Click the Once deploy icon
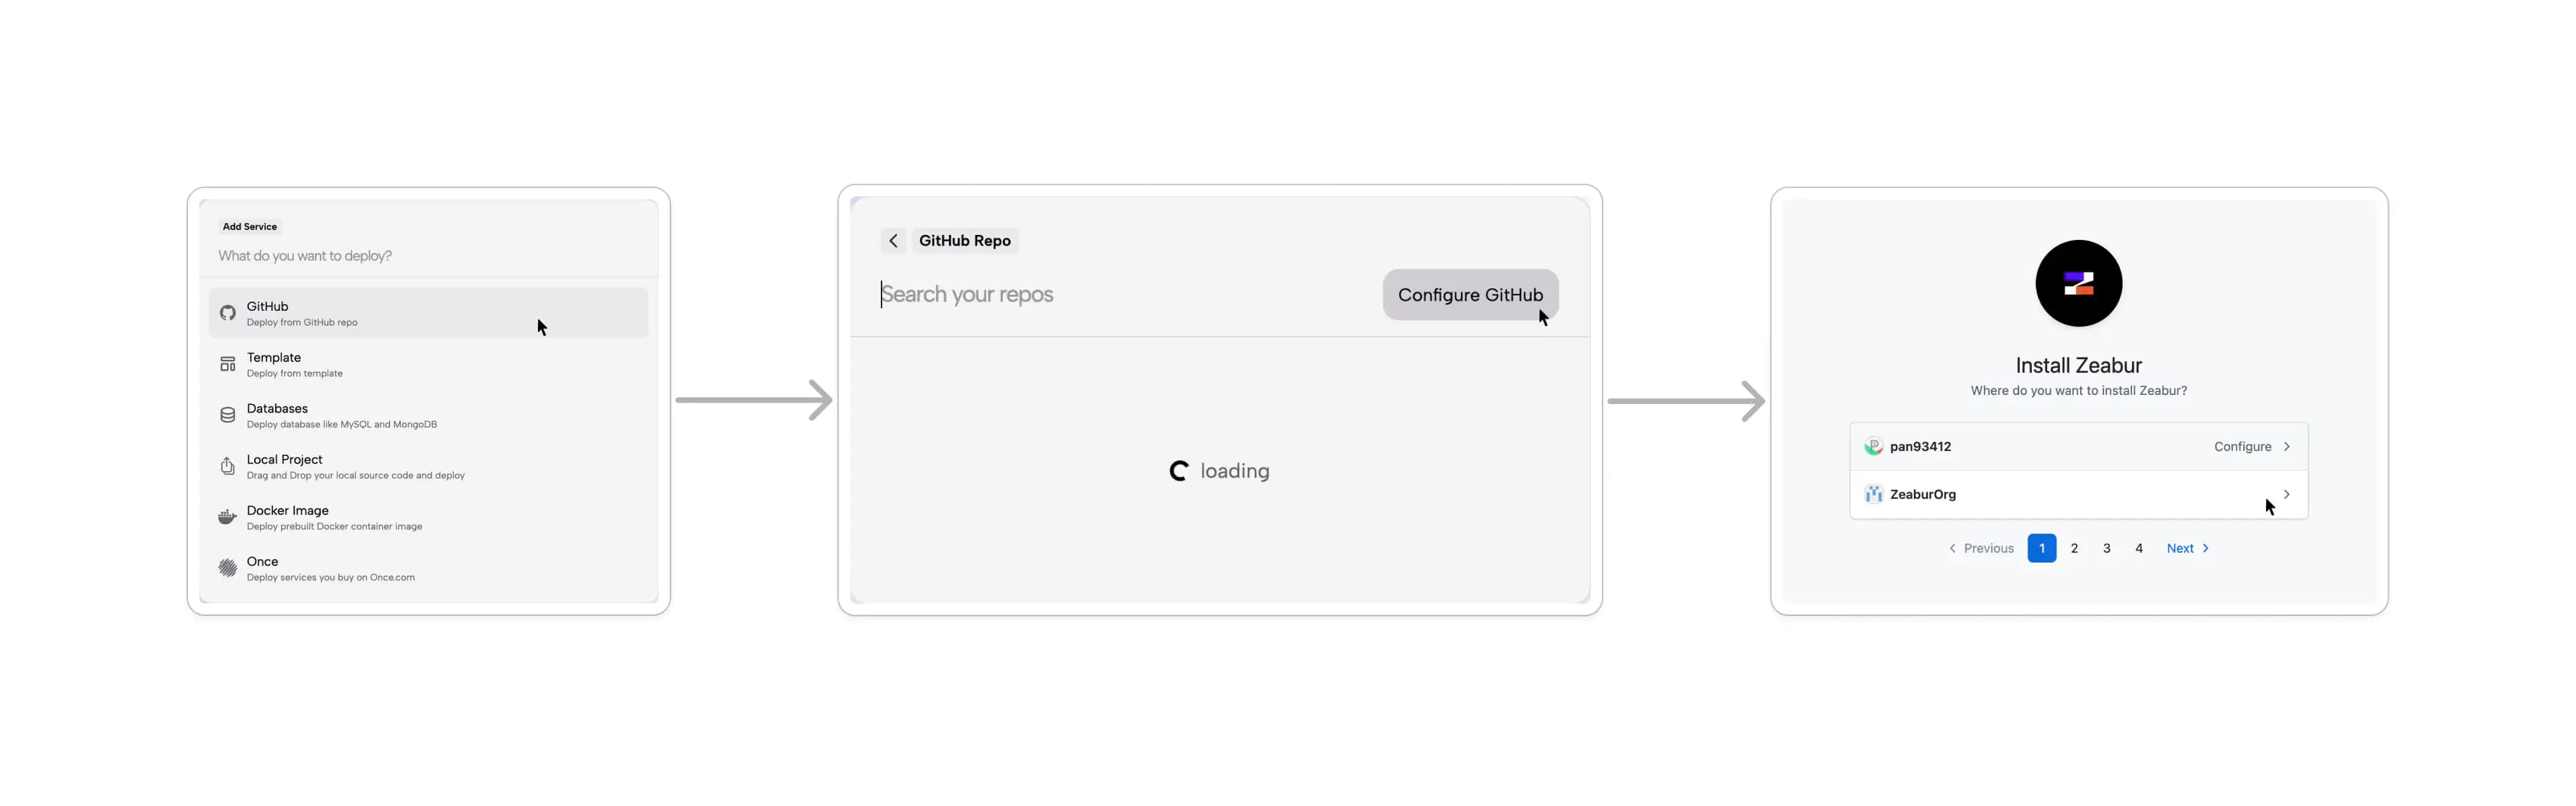This screenshot has height=806, width=2576. [225, 568]
